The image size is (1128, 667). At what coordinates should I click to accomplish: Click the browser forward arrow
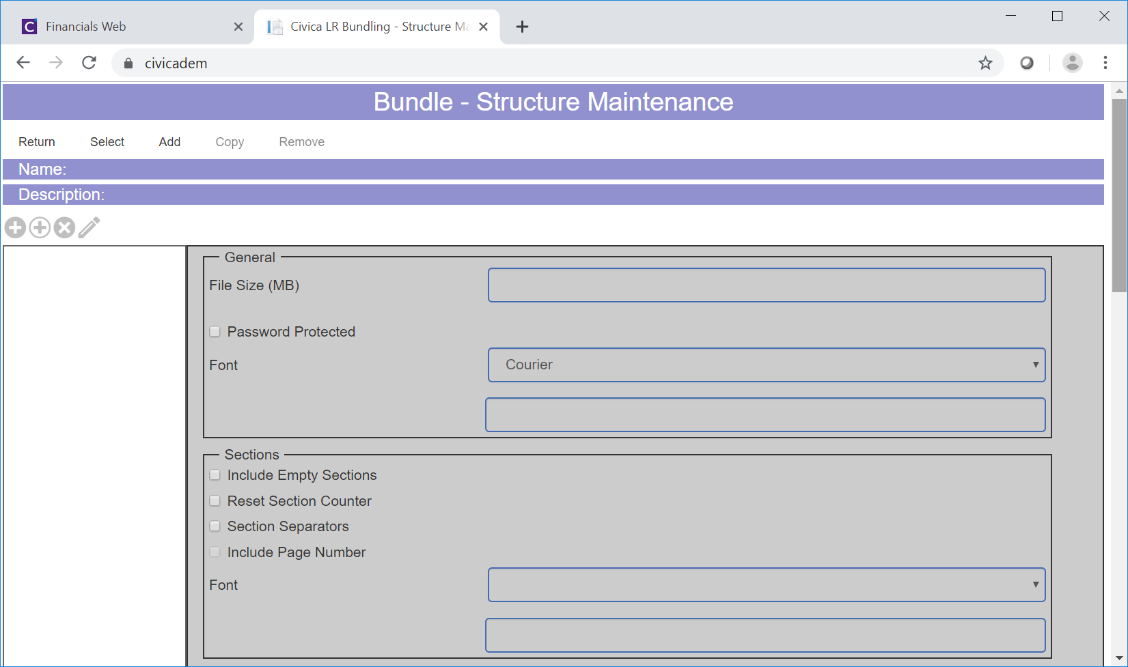pyautogui.click(x=56, y=63)
